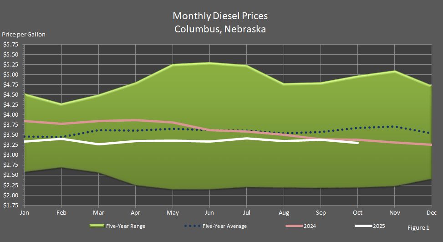Click the $3.50 price axis label
Image resolution: width=443 pixels, height=242 pixels.
(x=10, y=135)
